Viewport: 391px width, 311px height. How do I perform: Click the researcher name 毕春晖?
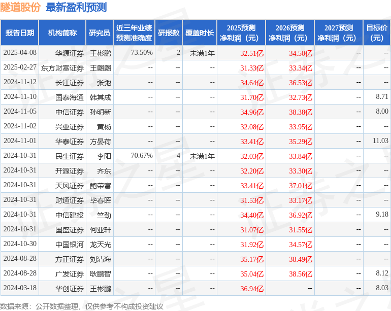pos(101,200)
